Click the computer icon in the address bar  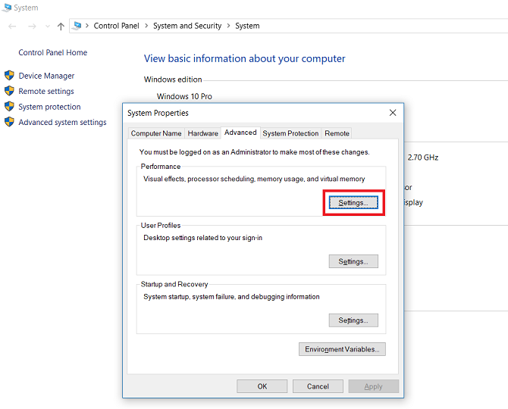coord(77,26)
